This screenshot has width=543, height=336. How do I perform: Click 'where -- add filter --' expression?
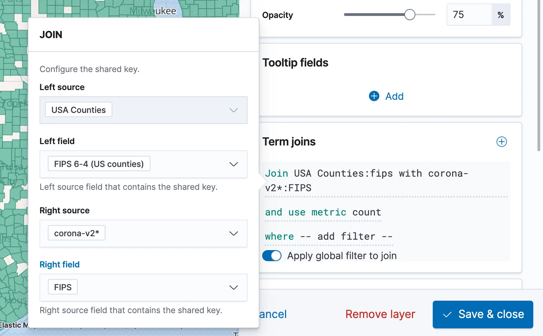(328, 237)
